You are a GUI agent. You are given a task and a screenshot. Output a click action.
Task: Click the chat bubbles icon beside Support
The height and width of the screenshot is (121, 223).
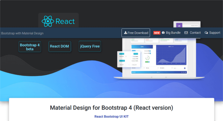pos(206,33)
